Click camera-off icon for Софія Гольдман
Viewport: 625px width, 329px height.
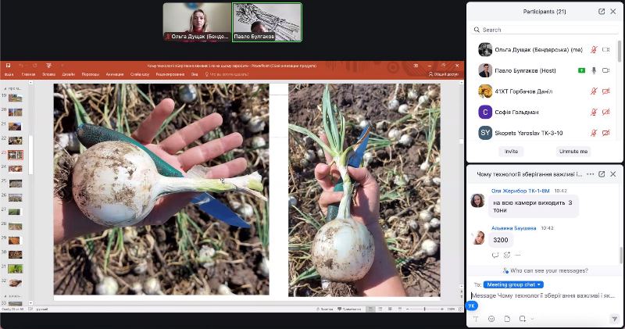coord(606,112)
